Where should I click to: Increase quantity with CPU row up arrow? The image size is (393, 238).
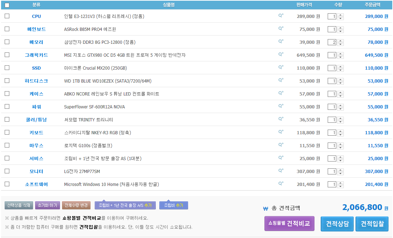pyautogui.click(x=340, y=15)
